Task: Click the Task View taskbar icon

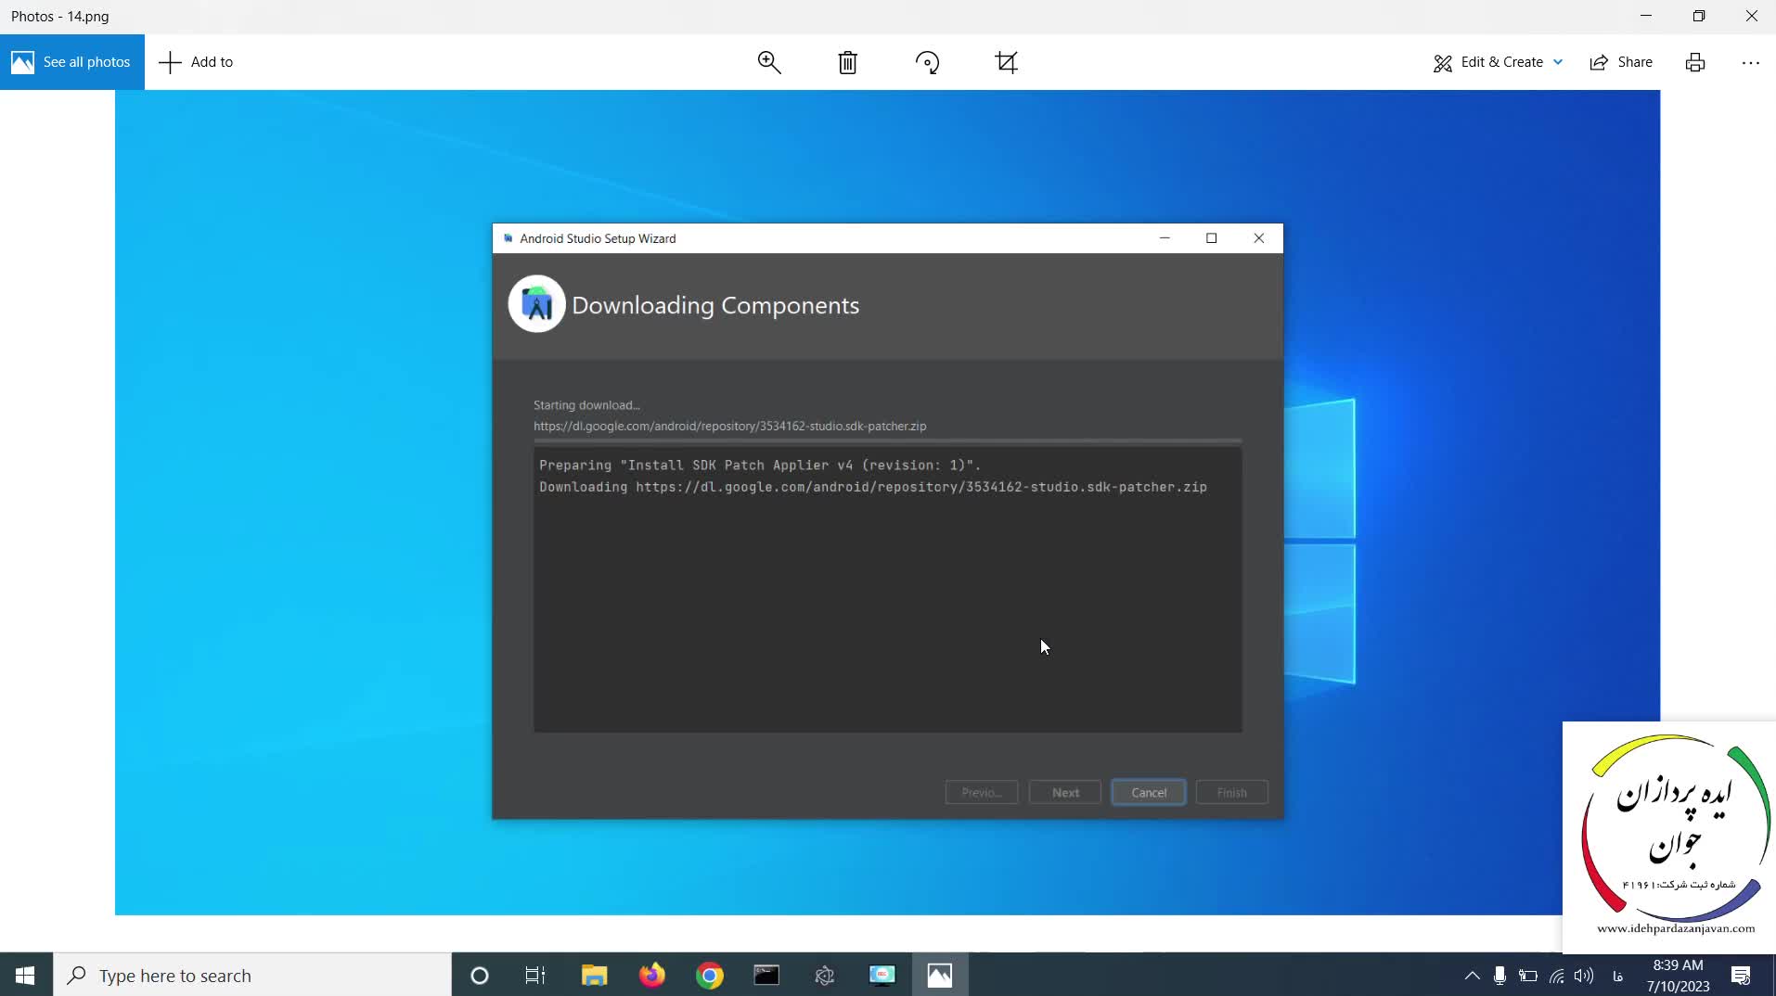Action: point(535,976)
